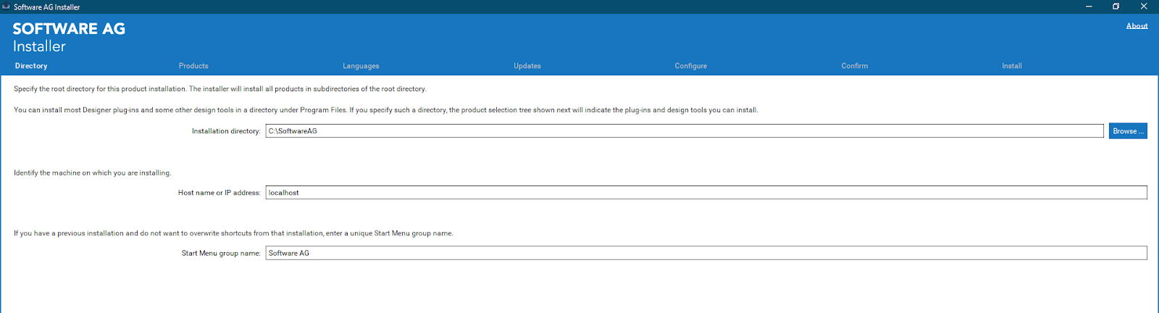The image size is (1159, 313).
Task: Restore down the installer window
Action: click(1116, 7)
